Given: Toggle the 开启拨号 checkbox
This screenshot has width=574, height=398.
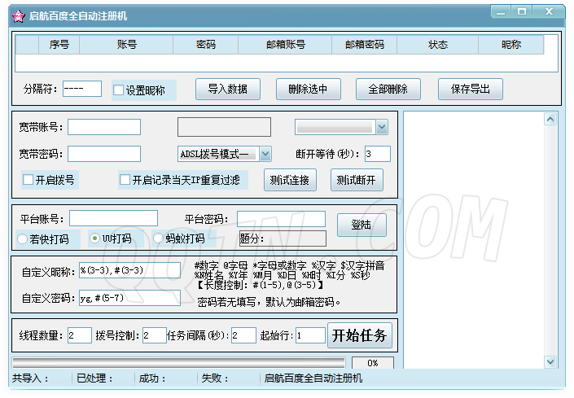Looking at the screenshot, I should click(x=28, y=180).
